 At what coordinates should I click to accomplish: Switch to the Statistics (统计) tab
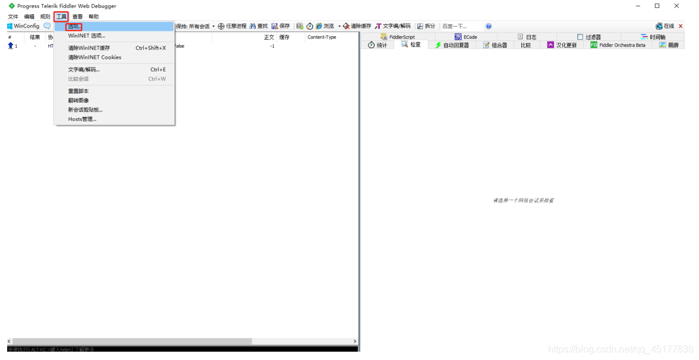tap(378, 45)
